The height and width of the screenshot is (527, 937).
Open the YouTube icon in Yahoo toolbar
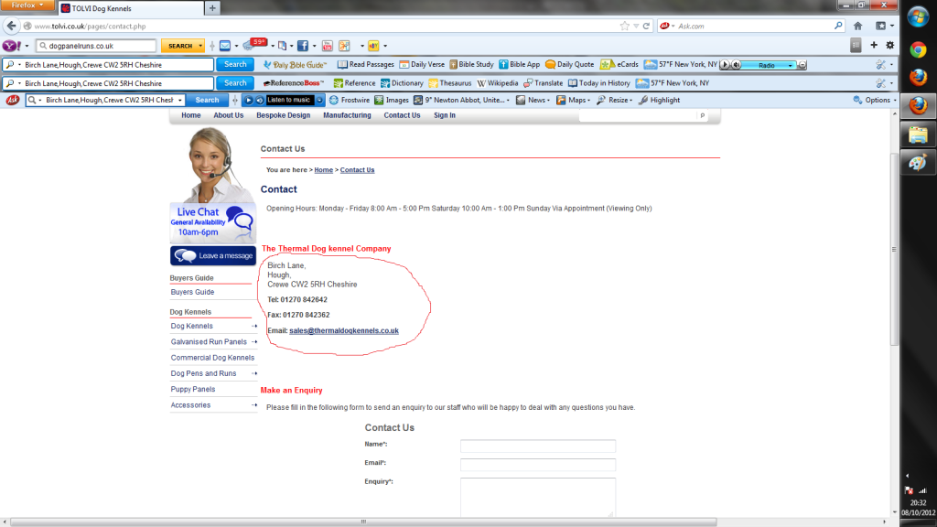pyautogui.click(x=327, y=46)
